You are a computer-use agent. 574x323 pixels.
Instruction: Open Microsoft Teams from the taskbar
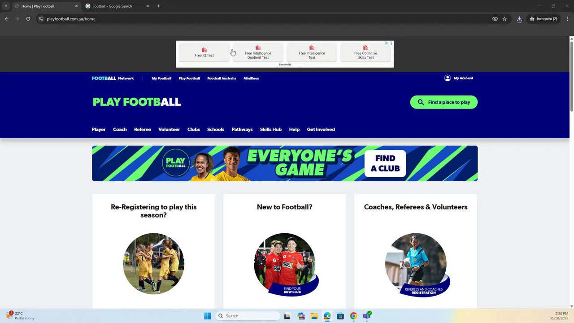(367, 316)
